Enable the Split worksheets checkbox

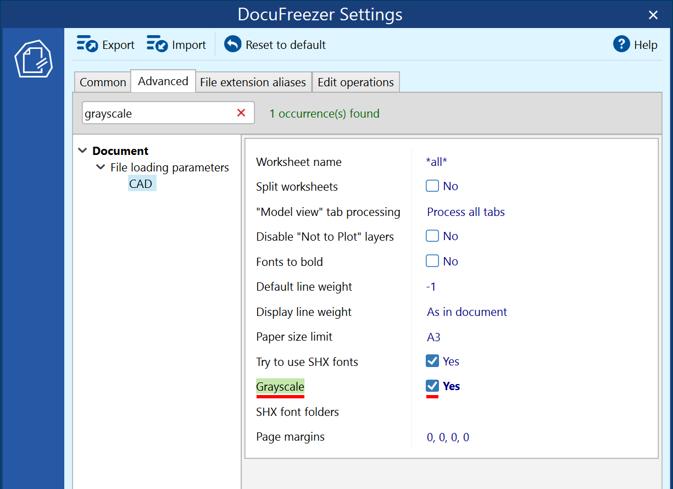tap(432, 186)
